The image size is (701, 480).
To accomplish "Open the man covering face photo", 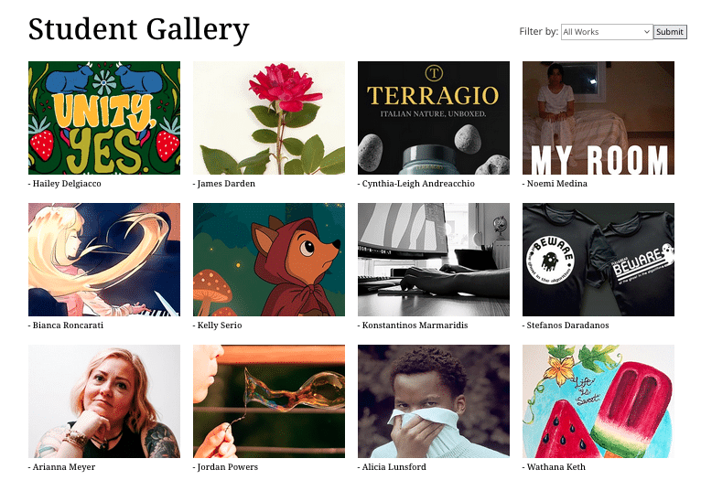I will 434,401.
